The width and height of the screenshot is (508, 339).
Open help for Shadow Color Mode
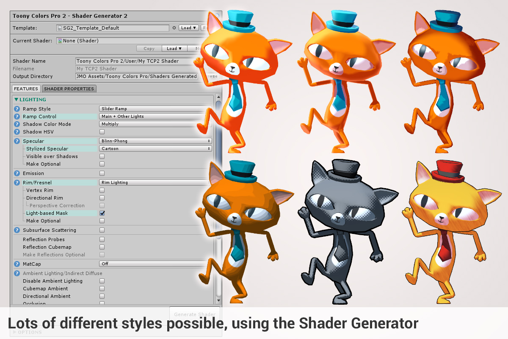17,124
